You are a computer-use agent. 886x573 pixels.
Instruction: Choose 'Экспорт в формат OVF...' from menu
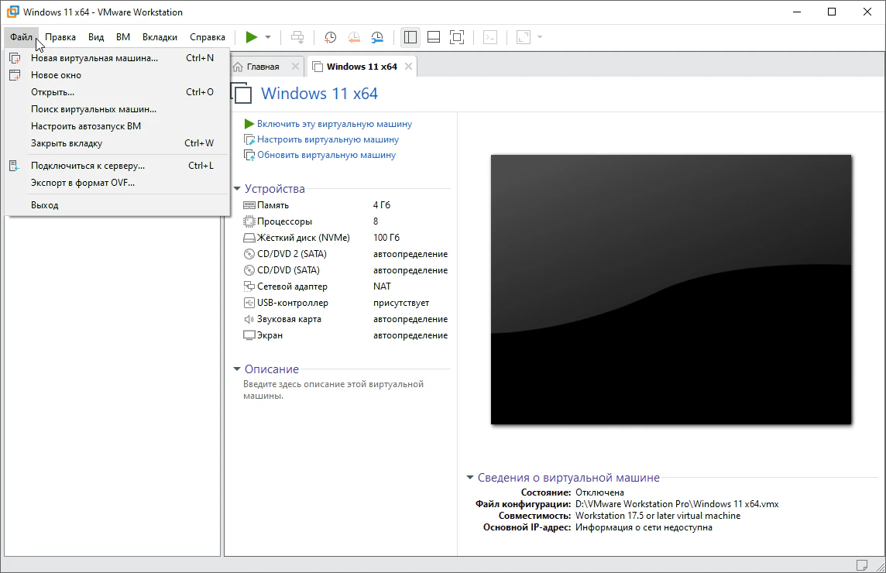click(x=82, y=183)
